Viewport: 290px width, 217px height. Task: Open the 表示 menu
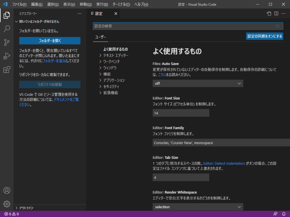coord(69,5)
